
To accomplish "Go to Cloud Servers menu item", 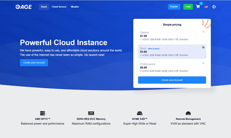I will point(59,7).
